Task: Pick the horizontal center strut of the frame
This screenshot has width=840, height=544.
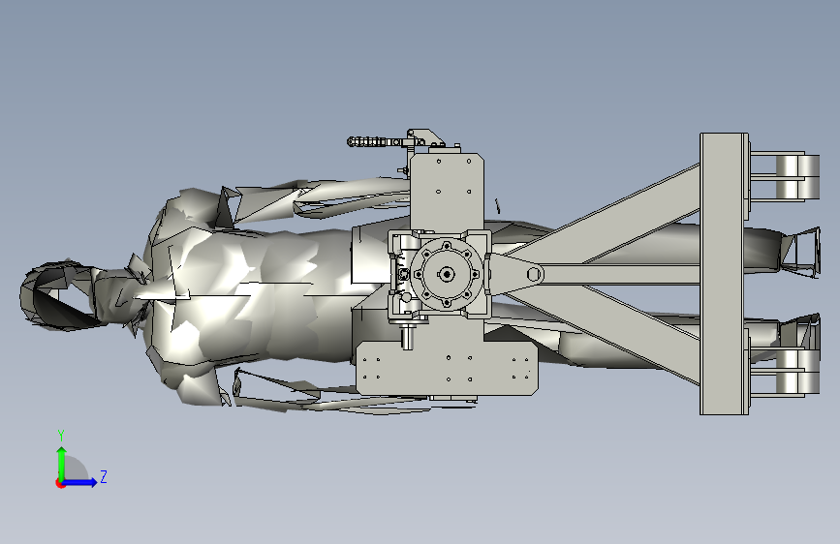Action: click(x=621, y=274)
